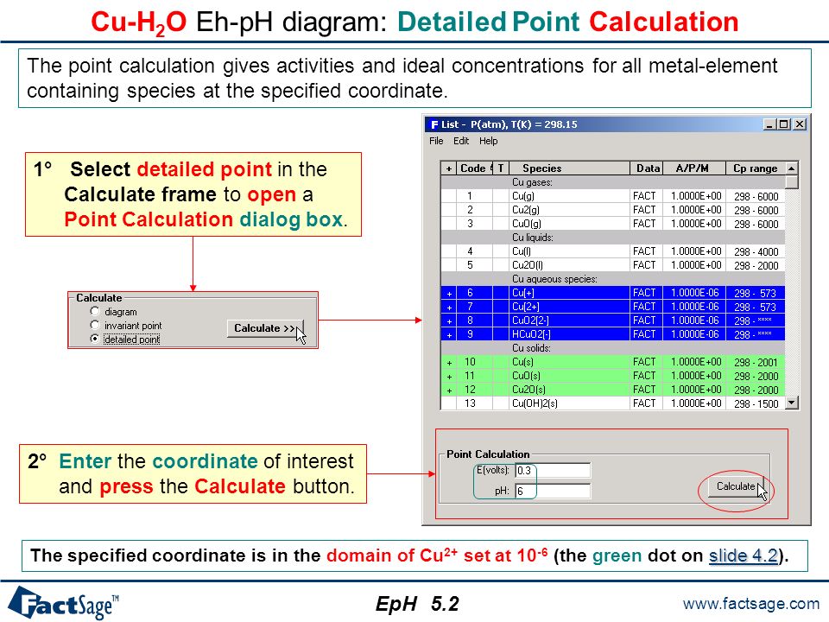Click the Species column header
The width and height of the screenshot is (829, 622).
tap(569, 168)
